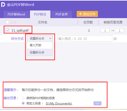Switch to the PDF转Word tab
Image resolution: width=127 pixels, height=111 pixels.
(x=16, y=14)
